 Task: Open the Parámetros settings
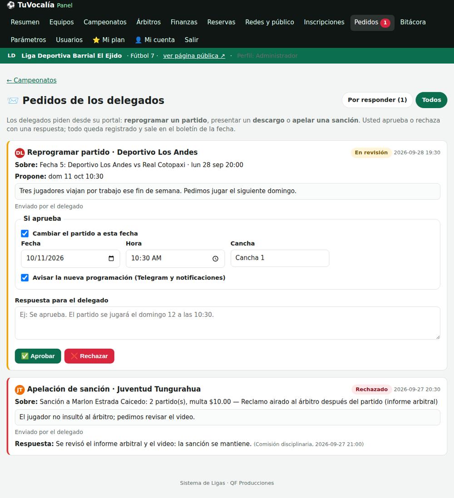point(28,40)
